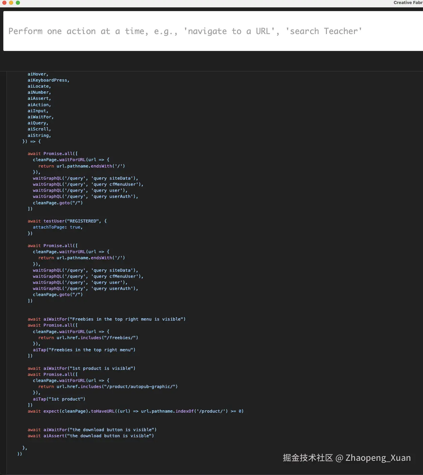Image resolution: width=423 pixels, height=475 pixels.
Task: Select the aiQuery parameter line
Action: click(x=38, y=123)
